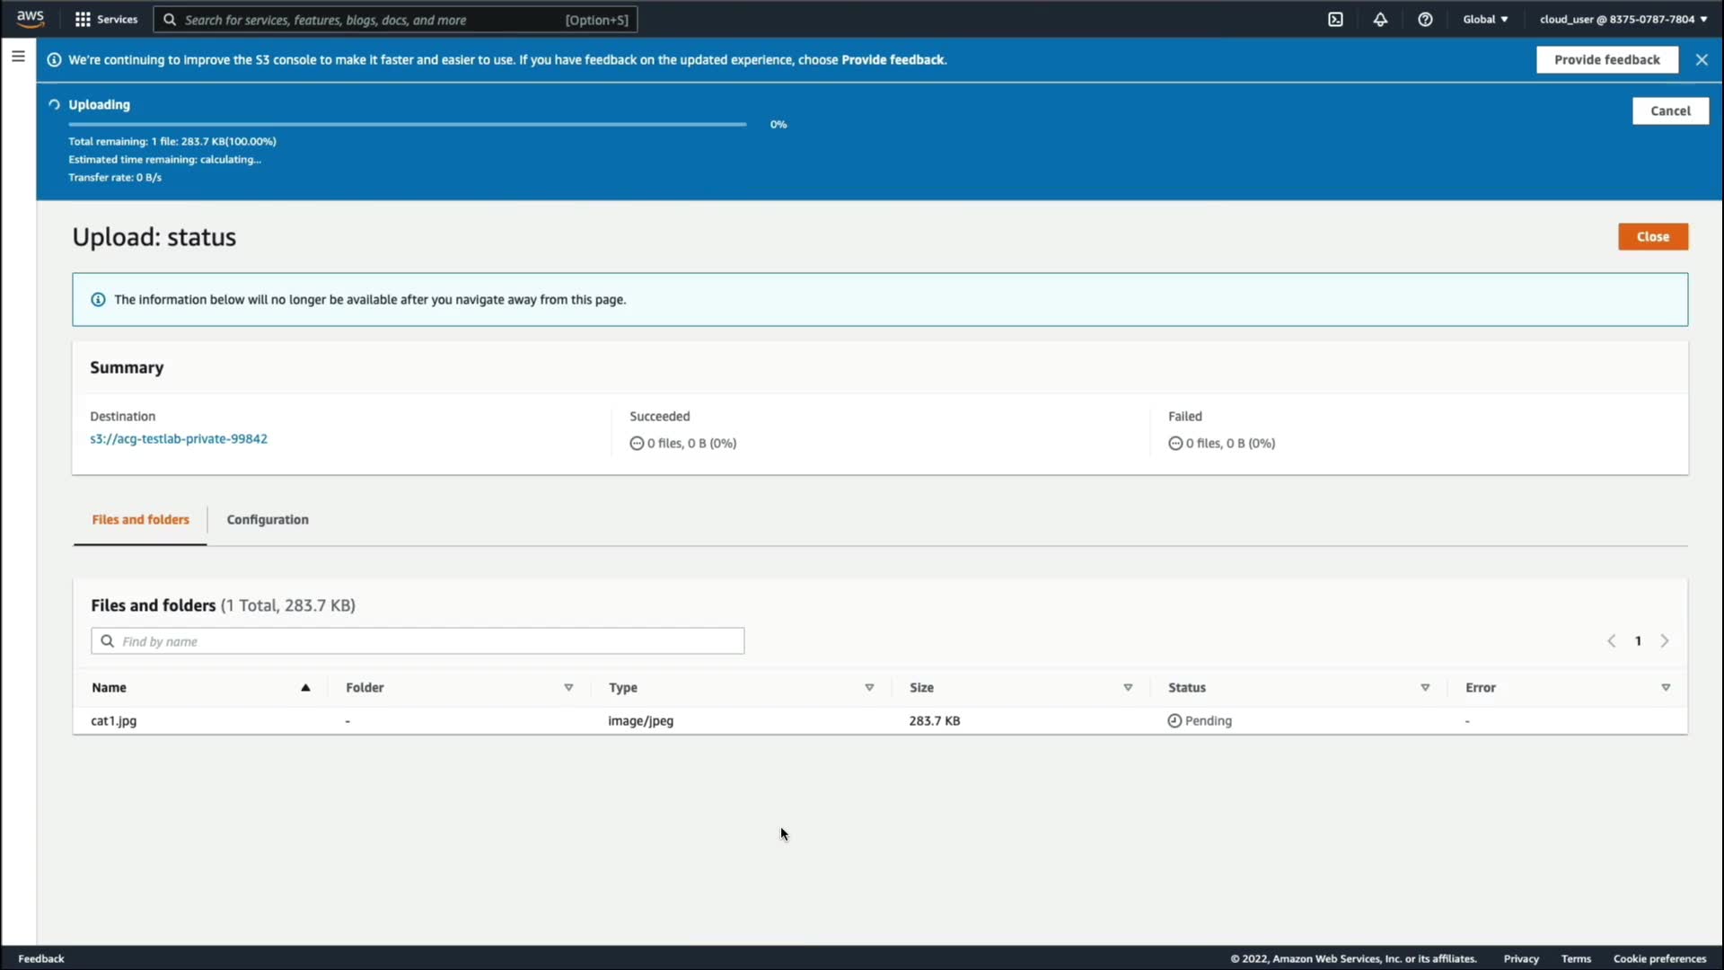Dismiss the S3 feedback banner

[1702, 59]
